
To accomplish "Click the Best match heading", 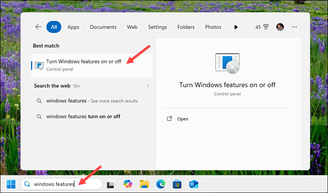I will (x=46, y=45).
